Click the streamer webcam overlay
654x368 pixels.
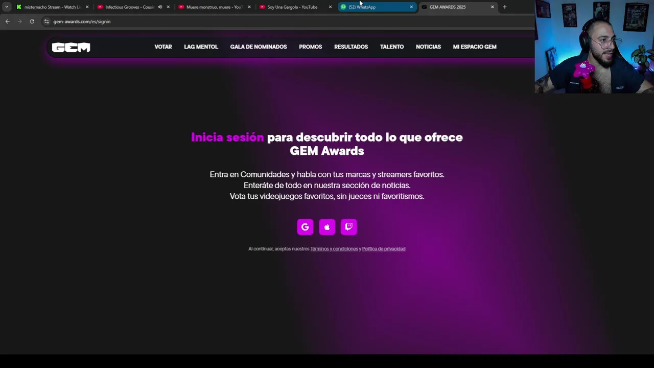(x=594, y=47)
